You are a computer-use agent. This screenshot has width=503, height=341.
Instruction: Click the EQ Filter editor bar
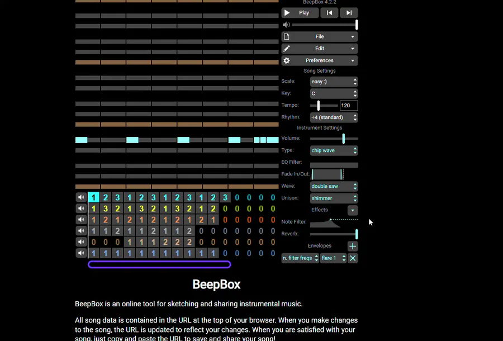tap(334, 165)
